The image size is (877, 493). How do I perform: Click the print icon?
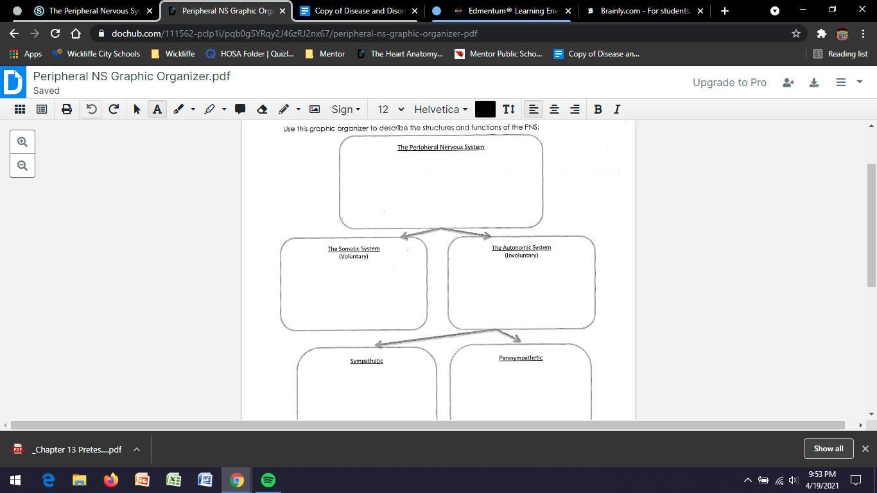[x=67, y=109]
